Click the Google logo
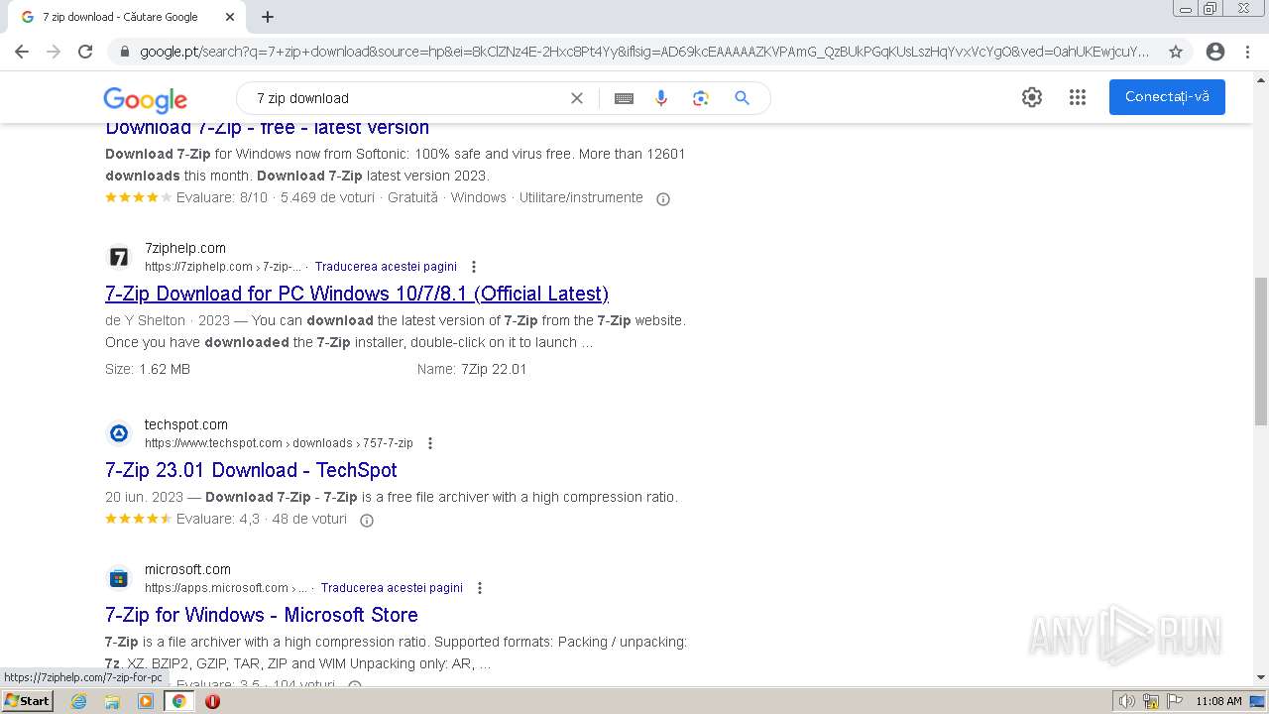 click(x=145, y=99)
